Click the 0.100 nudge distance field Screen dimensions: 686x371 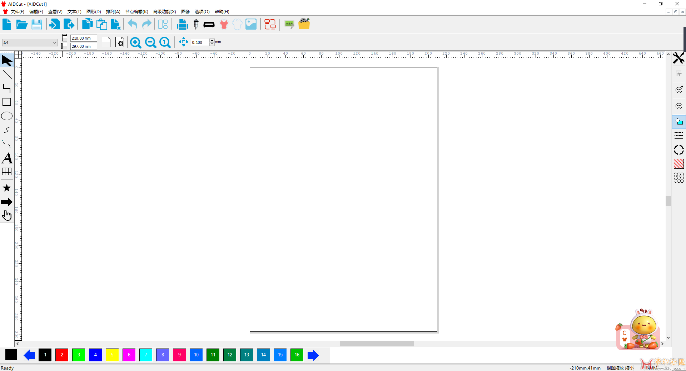click(200, 42)
